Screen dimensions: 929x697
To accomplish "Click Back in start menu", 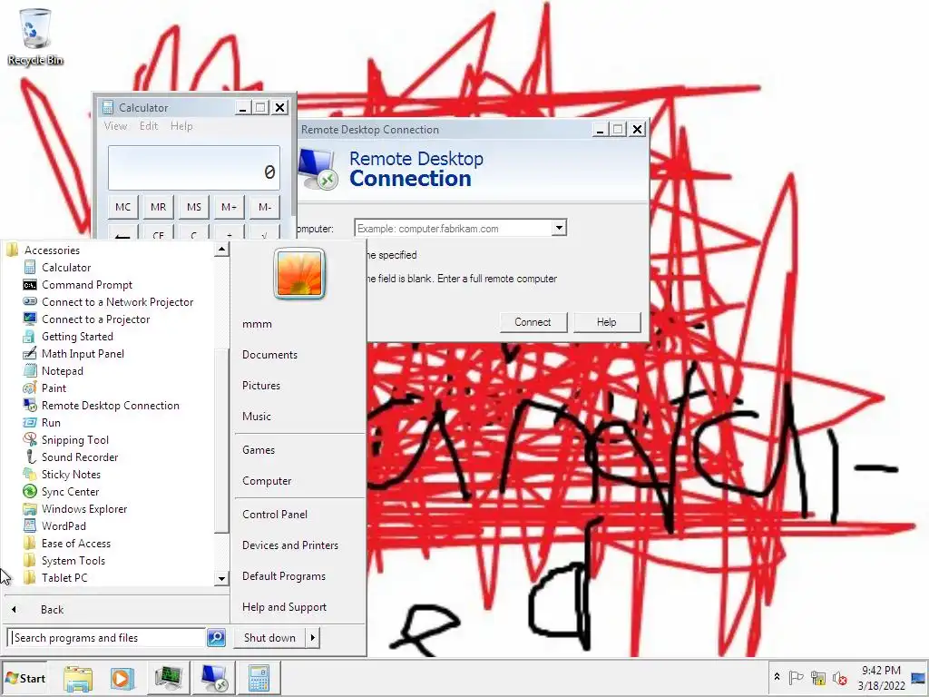I will (x=52, y=609).
